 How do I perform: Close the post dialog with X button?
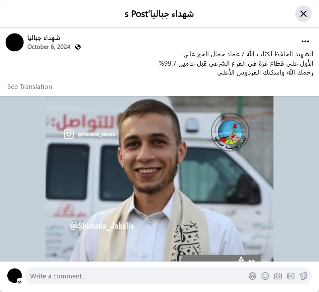(303, 14)
